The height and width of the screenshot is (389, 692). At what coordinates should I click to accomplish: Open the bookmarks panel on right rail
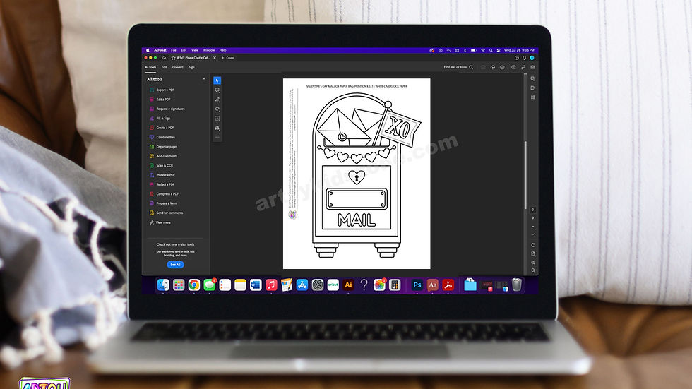(533, 88)
